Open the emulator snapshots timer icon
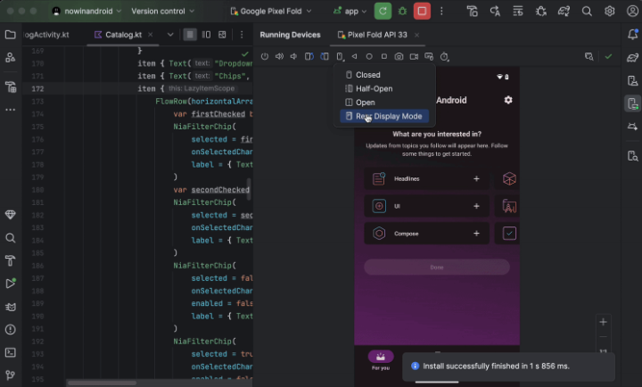The height and width of the screenshot is (387, 642). pos(444,56)
